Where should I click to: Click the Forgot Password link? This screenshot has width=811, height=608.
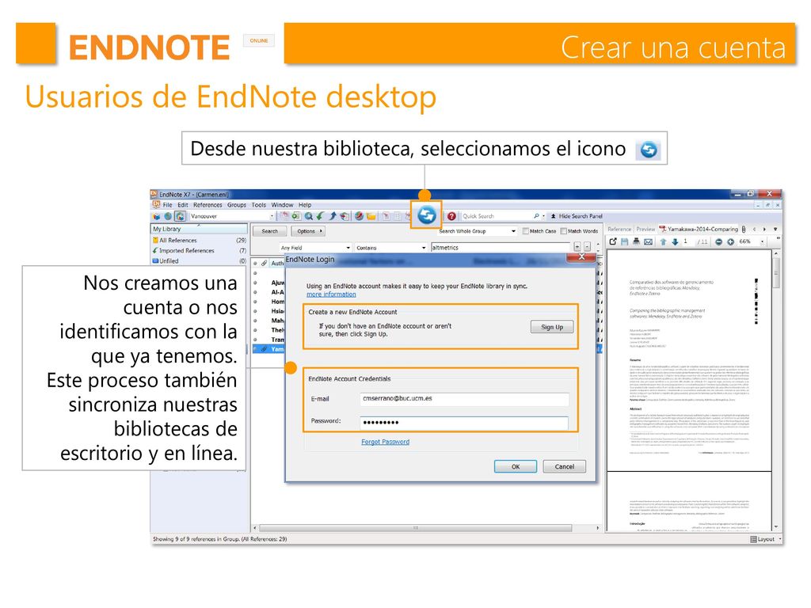click(x=386, y=442)
